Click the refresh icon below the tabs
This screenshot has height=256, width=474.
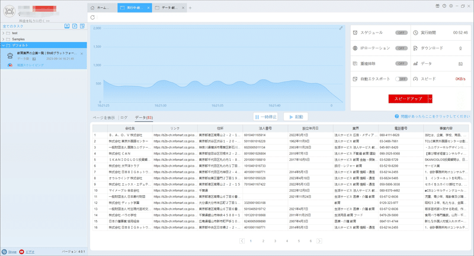(93, 18)
